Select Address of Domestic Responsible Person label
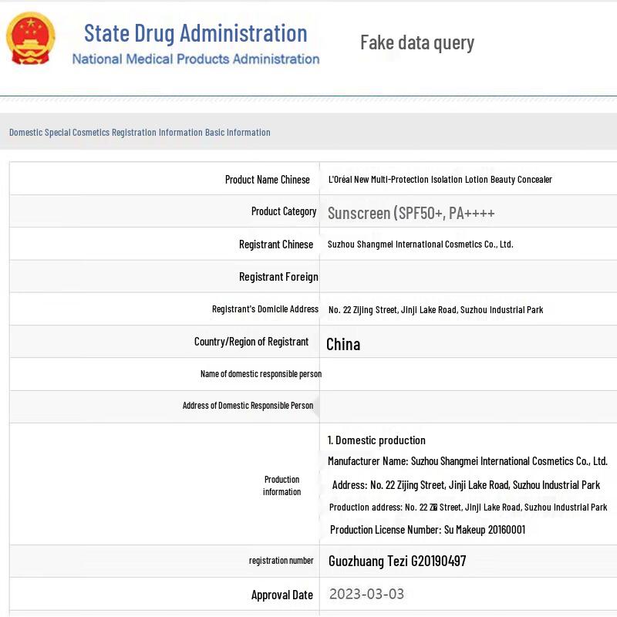The width and height of the screenshot is (617, 617). coord(248,406)
